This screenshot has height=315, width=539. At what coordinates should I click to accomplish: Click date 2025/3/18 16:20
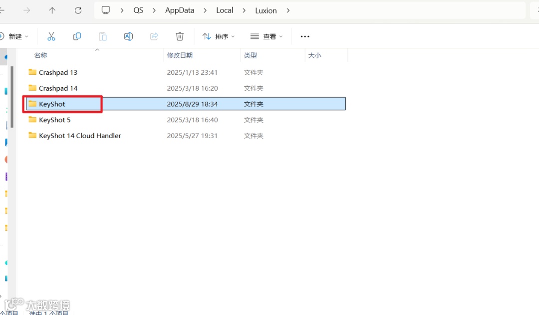192,88
